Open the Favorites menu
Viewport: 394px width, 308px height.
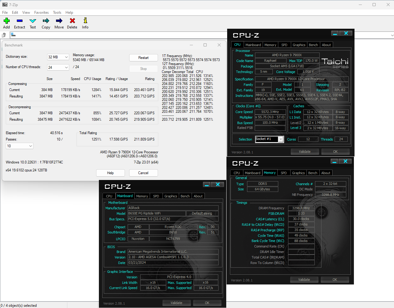[x=41, y=13]
